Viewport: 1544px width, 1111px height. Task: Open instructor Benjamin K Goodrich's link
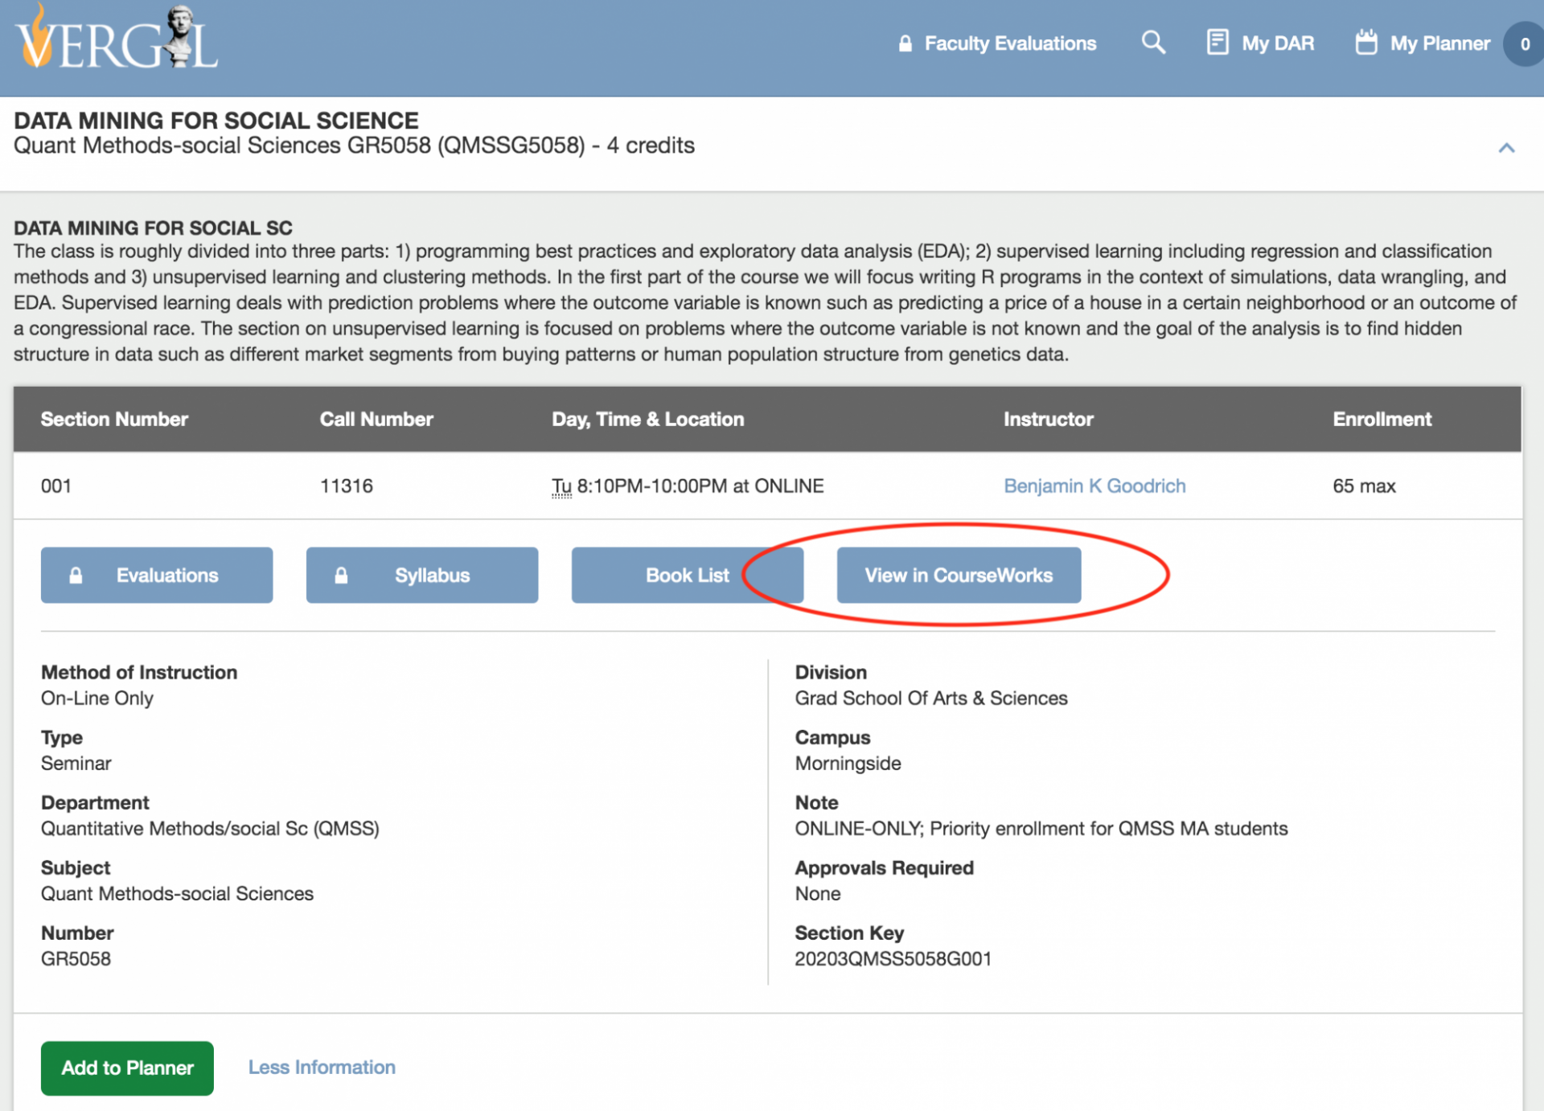point(1094,486)
